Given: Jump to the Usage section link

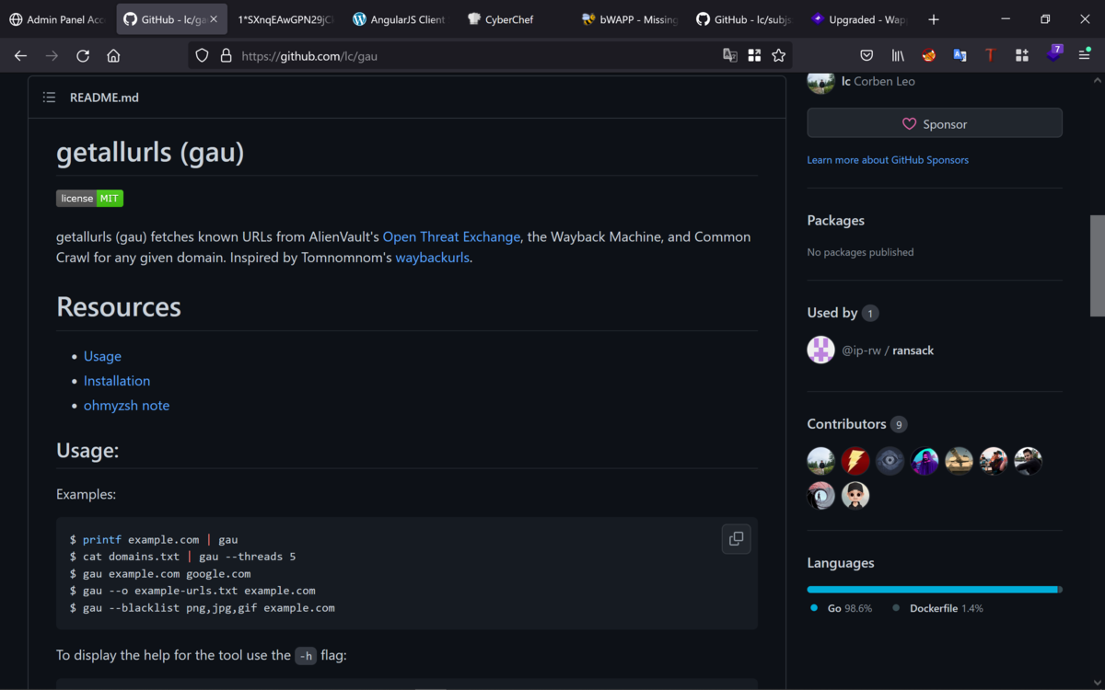Looking at the screenshot, I should click(x=102, y=356).
